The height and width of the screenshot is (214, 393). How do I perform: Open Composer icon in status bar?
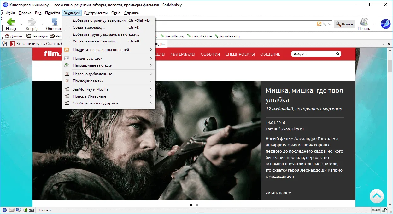coord(18,210)
